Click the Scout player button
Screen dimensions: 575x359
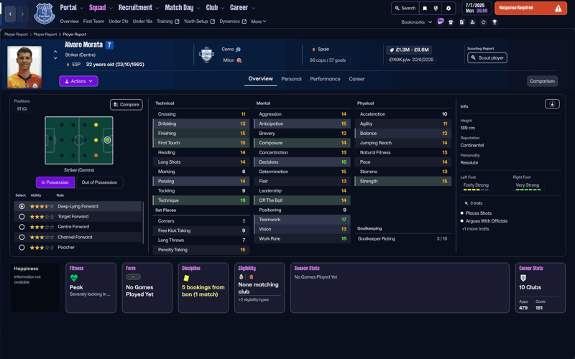click(487, 58)
